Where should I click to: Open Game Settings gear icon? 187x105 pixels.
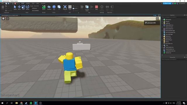tap(102, 7)
